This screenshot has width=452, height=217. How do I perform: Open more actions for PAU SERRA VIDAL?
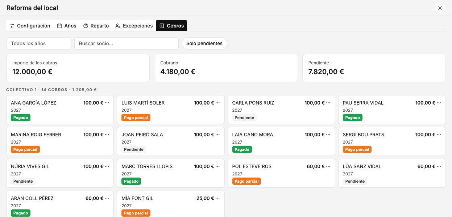coord(439,103)
